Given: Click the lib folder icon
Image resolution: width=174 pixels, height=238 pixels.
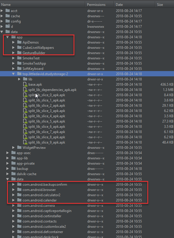Looking at the screenshot, I should coord(25,79).
